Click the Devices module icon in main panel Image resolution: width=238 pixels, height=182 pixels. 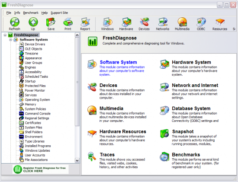(92, 87)
